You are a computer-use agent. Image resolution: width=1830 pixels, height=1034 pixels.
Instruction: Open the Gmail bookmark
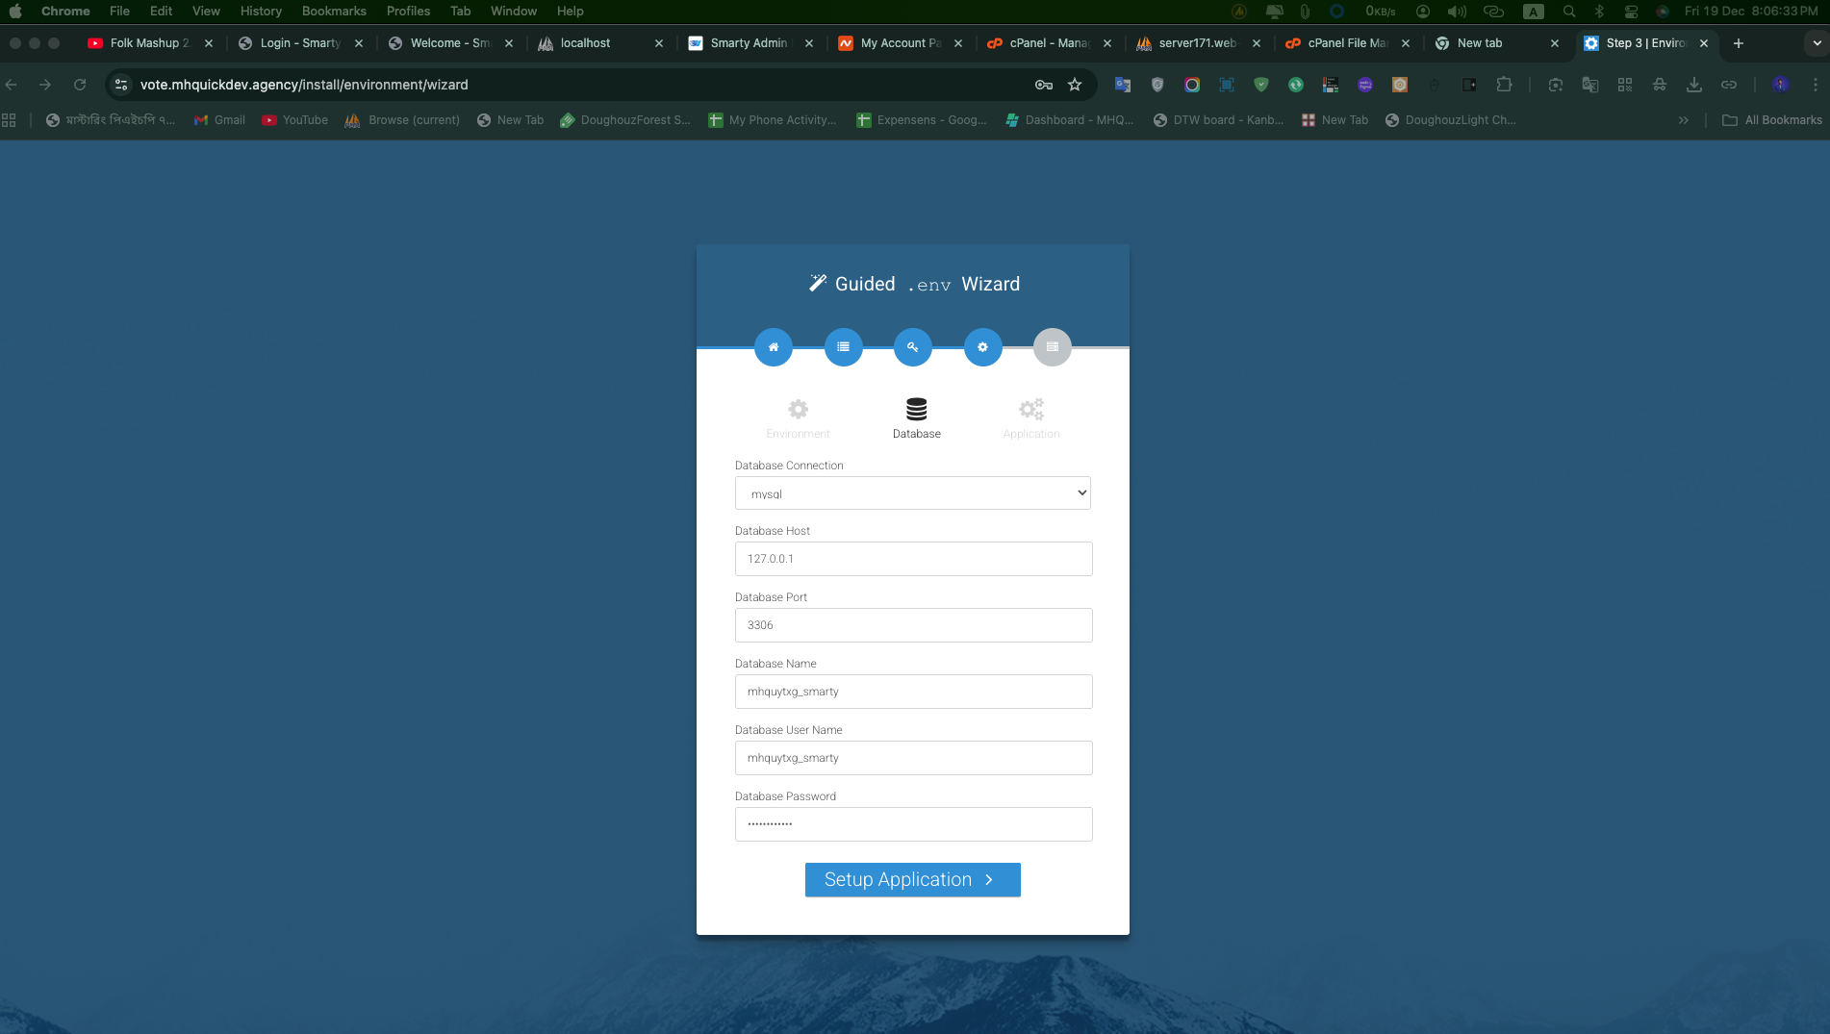pyautogui.click(x=219, y=119)
